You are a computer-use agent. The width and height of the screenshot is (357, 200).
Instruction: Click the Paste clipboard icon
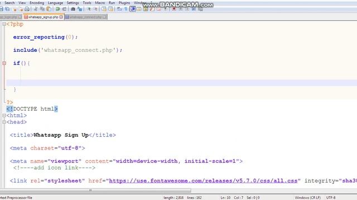click(49, 9)
